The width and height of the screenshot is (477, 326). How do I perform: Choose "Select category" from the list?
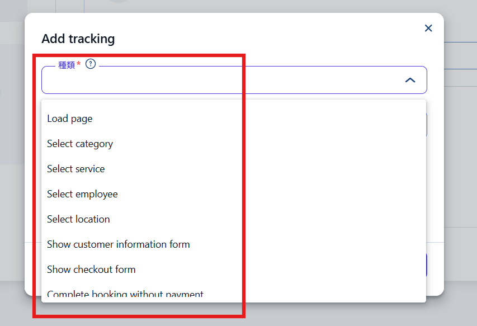click(x=80, y=144)
